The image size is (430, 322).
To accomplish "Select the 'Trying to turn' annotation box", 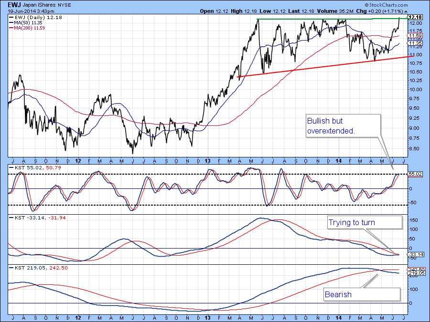I will 365,222.
